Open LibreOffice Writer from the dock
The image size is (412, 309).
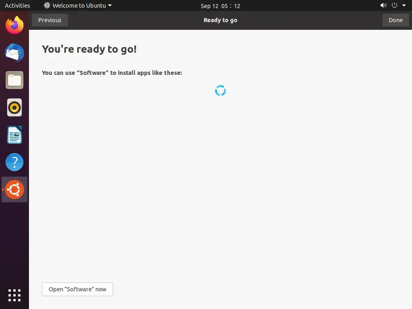(x=14, y=135)
